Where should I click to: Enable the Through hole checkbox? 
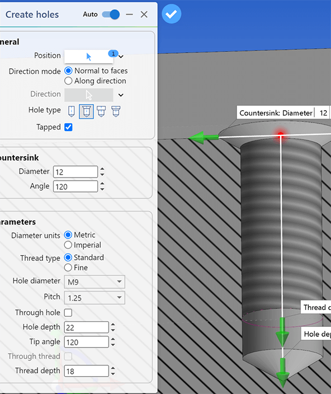pyautogui.click(x=68, y=313)
